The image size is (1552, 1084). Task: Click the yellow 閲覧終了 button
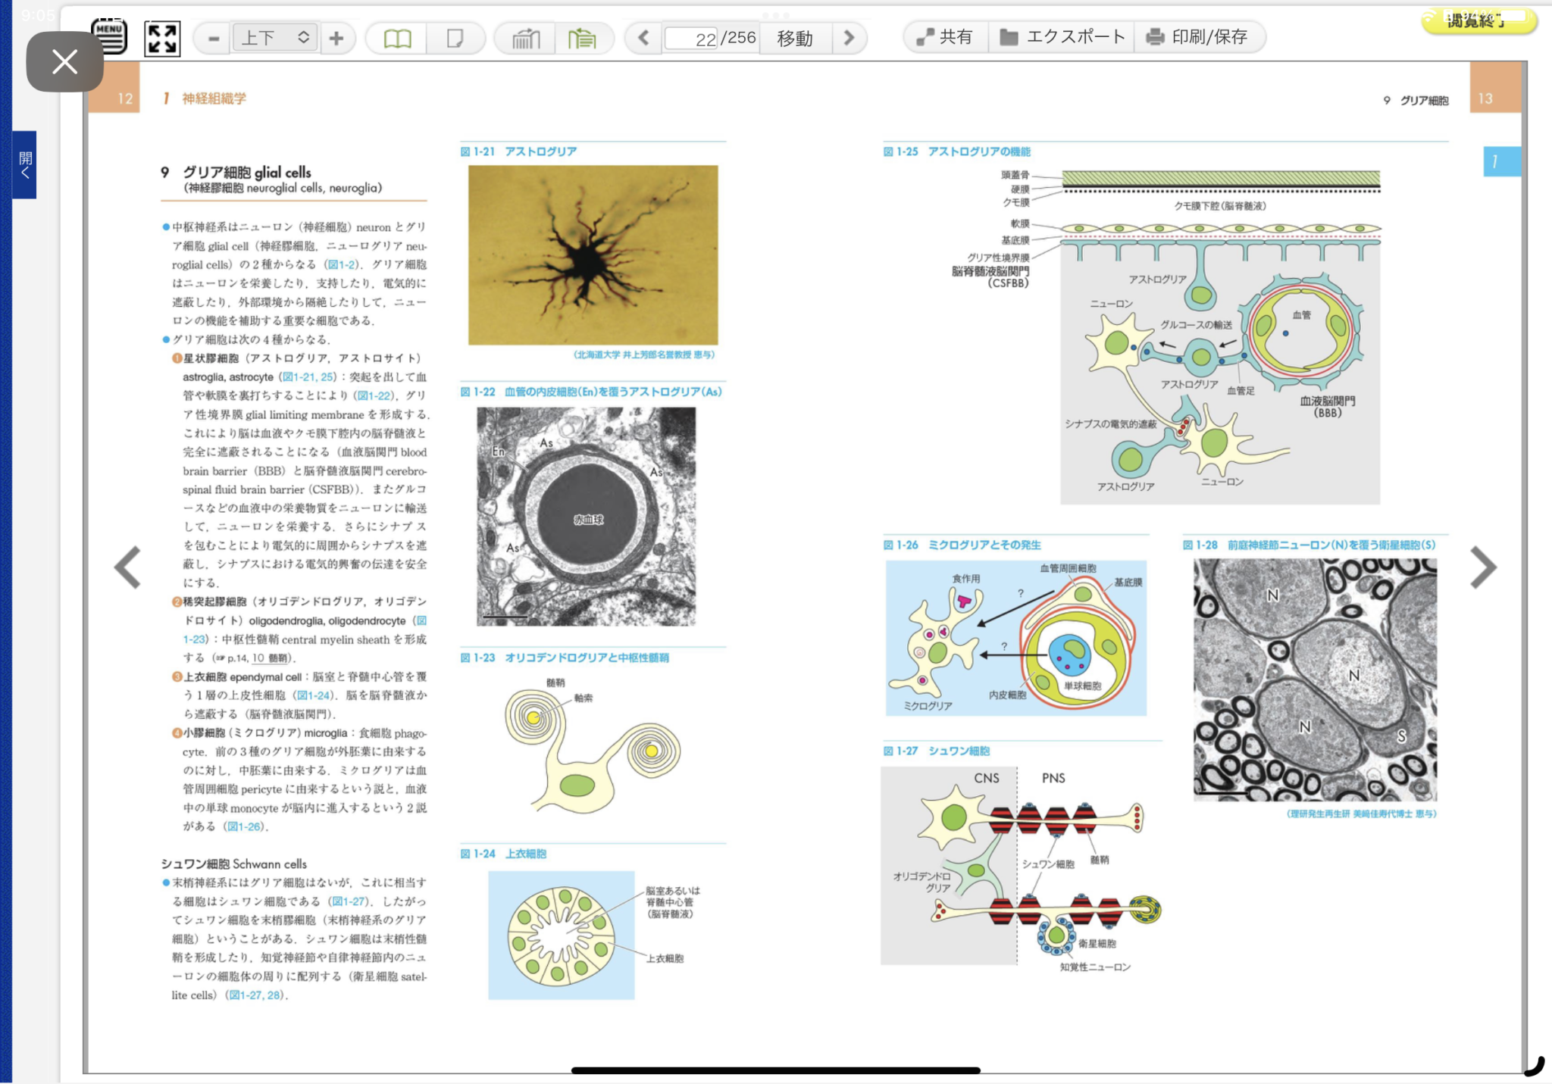[1478, 20]
